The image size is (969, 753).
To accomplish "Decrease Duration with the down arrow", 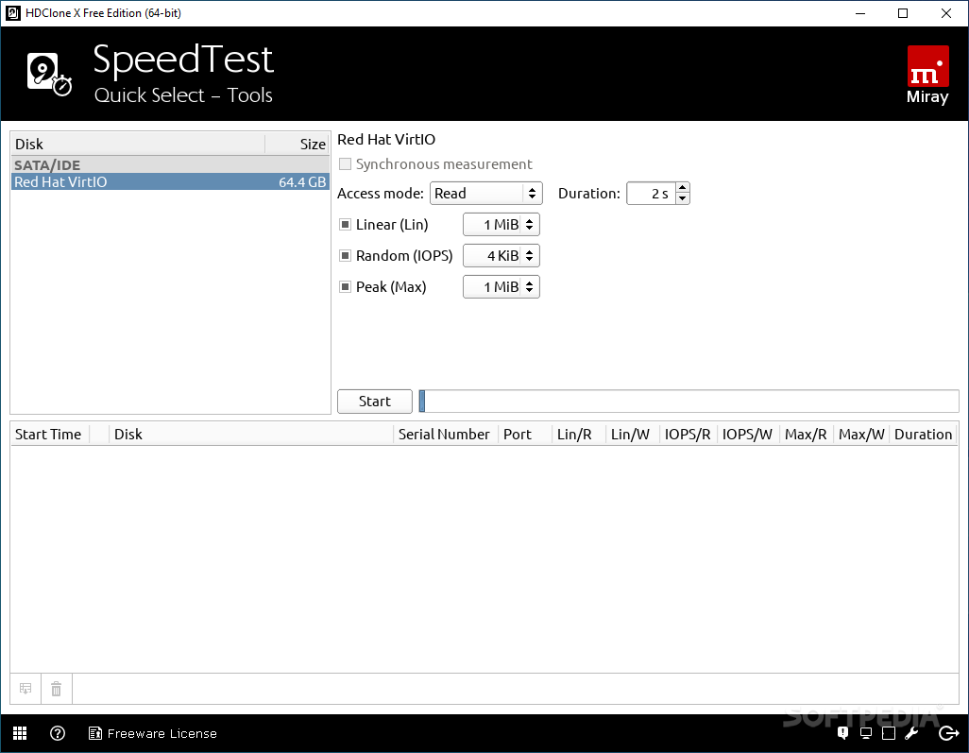I will (682, 199).
